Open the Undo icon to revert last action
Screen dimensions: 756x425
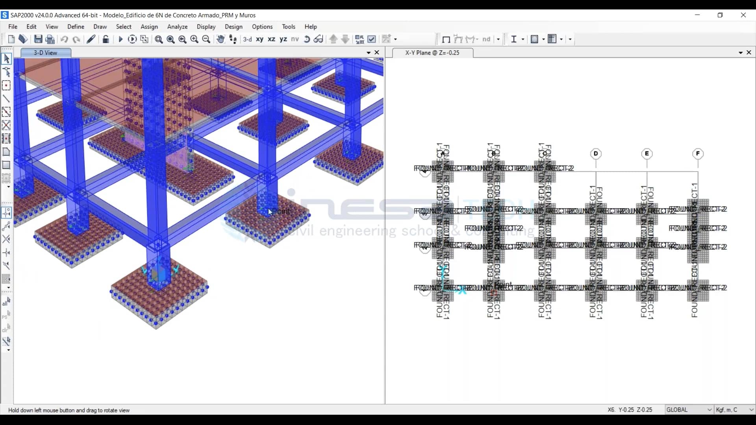[x=64, y=39]
